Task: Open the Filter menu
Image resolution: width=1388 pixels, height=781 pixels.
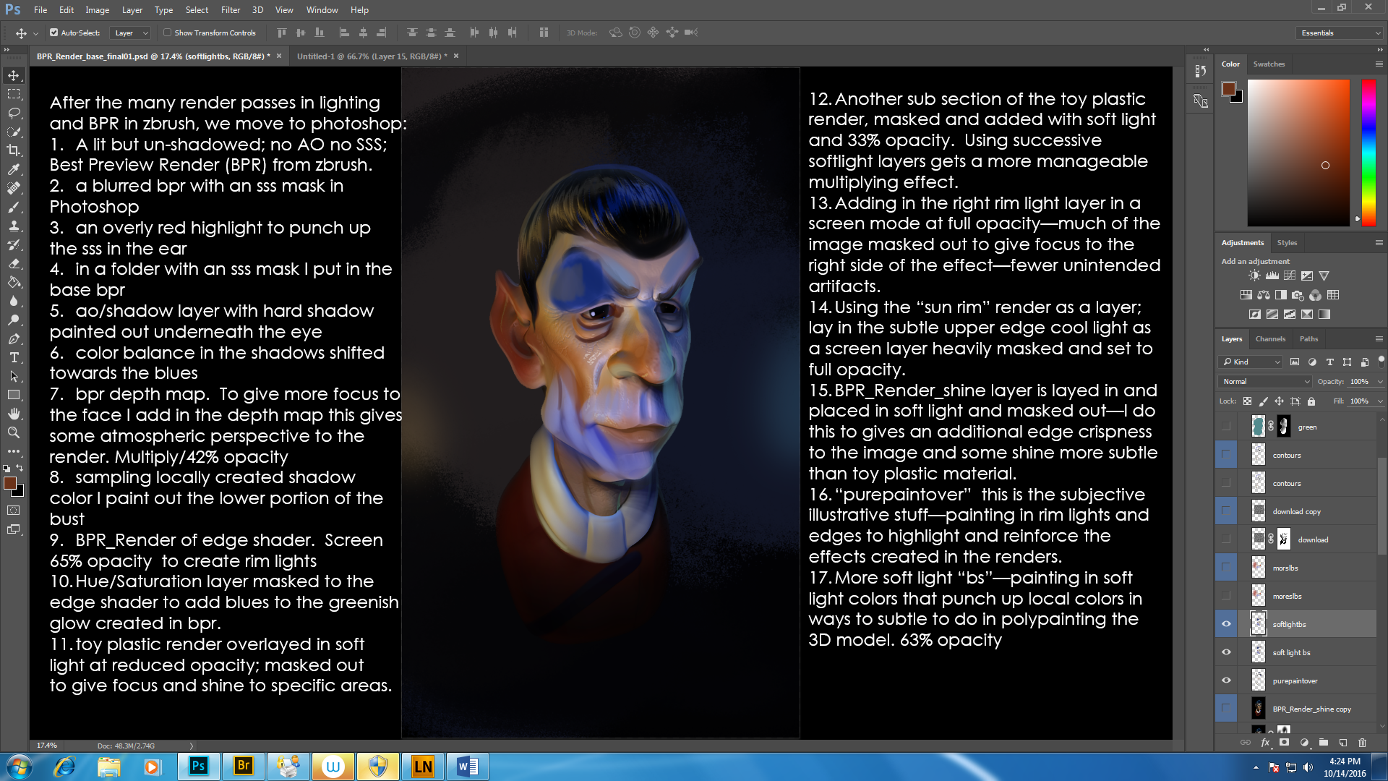Action: click(230, 10)
